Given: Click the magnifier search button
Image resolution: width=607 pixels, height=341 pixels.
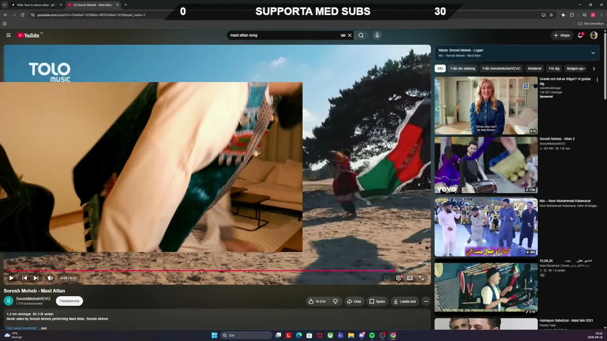Looking at the screenshot, I should click(361, 35).
